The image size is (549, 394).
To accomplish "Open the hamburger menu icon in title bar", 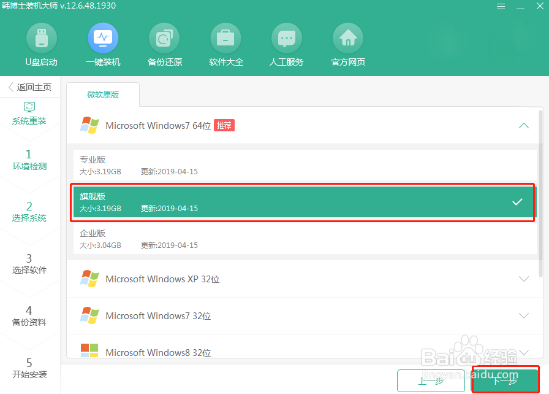I will click(x=501, y=6).
